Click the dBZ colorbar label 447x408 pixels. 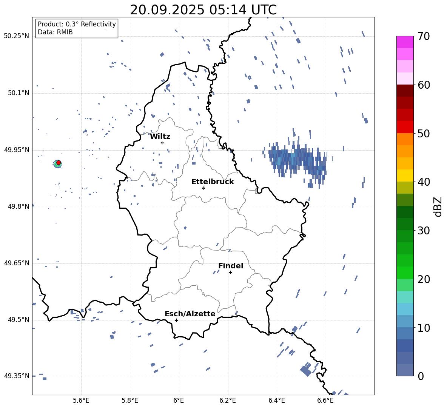coord(438,206)
